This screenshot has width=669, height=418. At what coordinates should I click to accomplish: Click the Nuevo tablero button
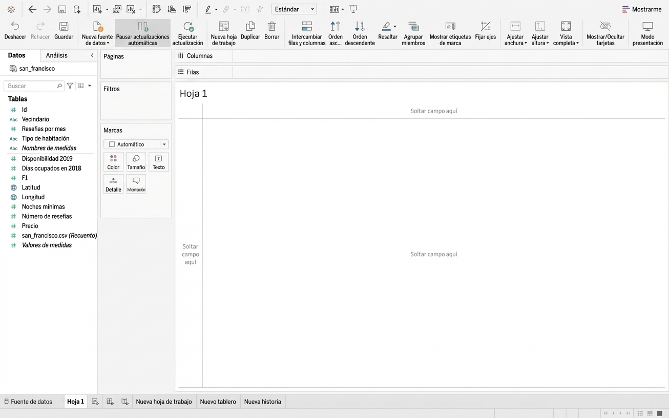coord(218,402)
